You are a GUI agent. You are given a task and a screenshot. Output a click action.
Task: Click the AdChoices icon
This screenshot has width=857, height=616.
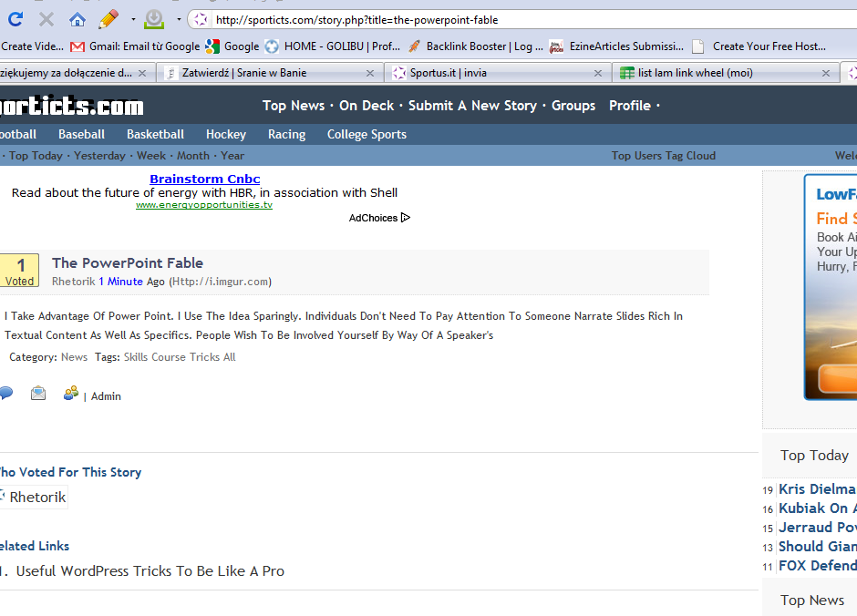tap(405, 218)
